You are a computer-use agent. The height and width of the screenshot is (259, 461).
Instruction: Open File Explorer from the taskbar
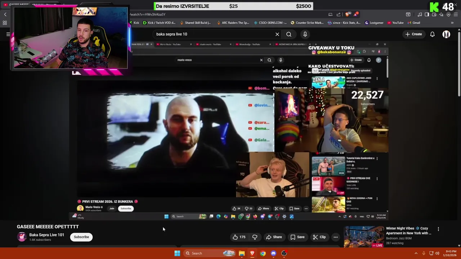coord(242,253)
